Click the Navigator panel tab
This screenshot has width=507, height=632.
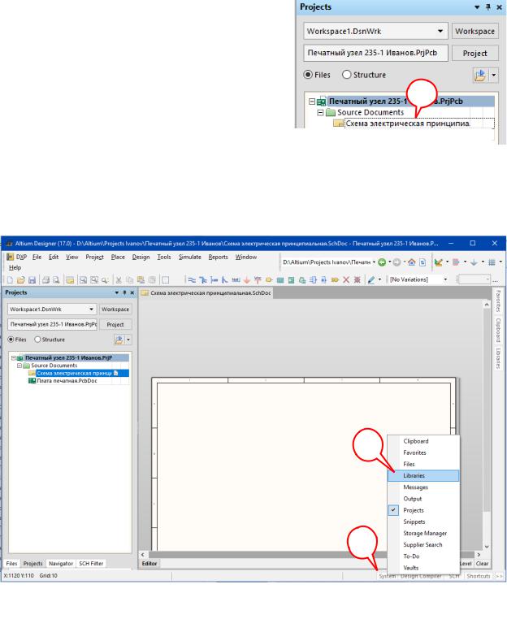61,564
